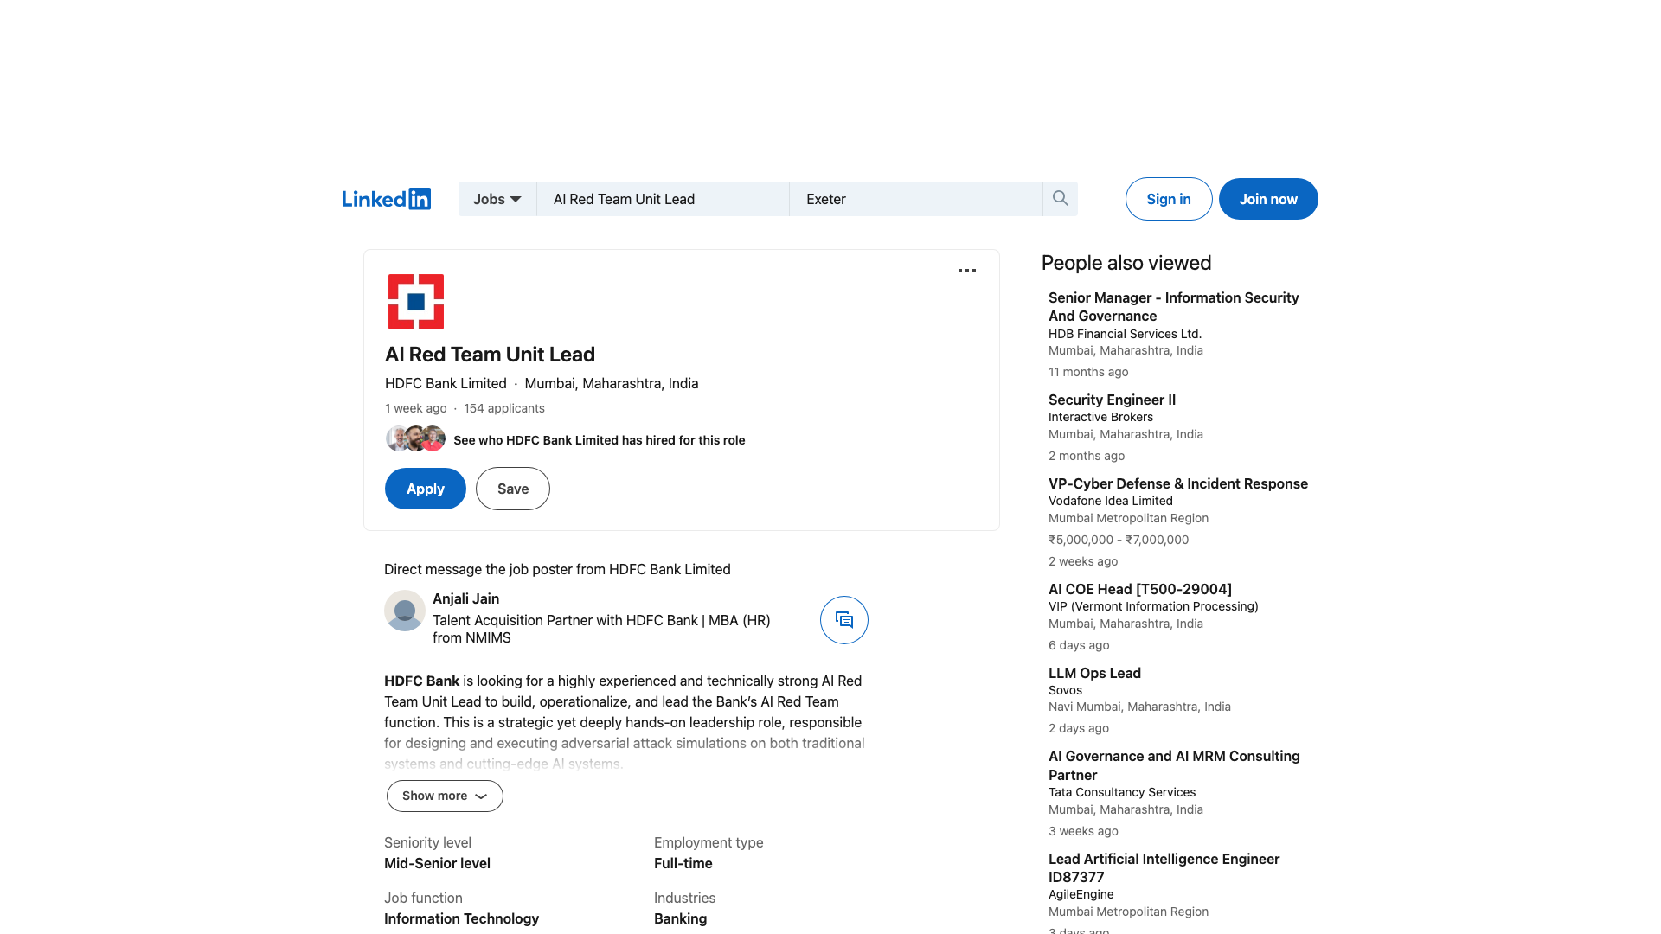This screenshot has height=934, width=1661.
Task: Click the '154 applicants' text
Action: (504, 408)
